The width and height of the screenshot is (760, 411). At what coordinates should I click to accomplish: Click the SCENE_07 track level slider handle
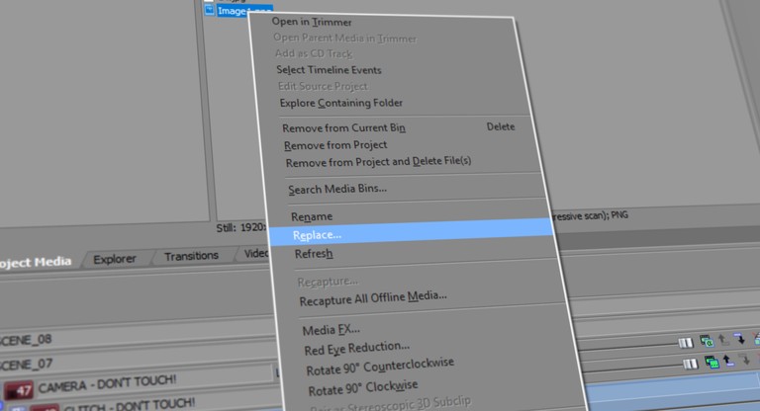click(x=690, y=364)
